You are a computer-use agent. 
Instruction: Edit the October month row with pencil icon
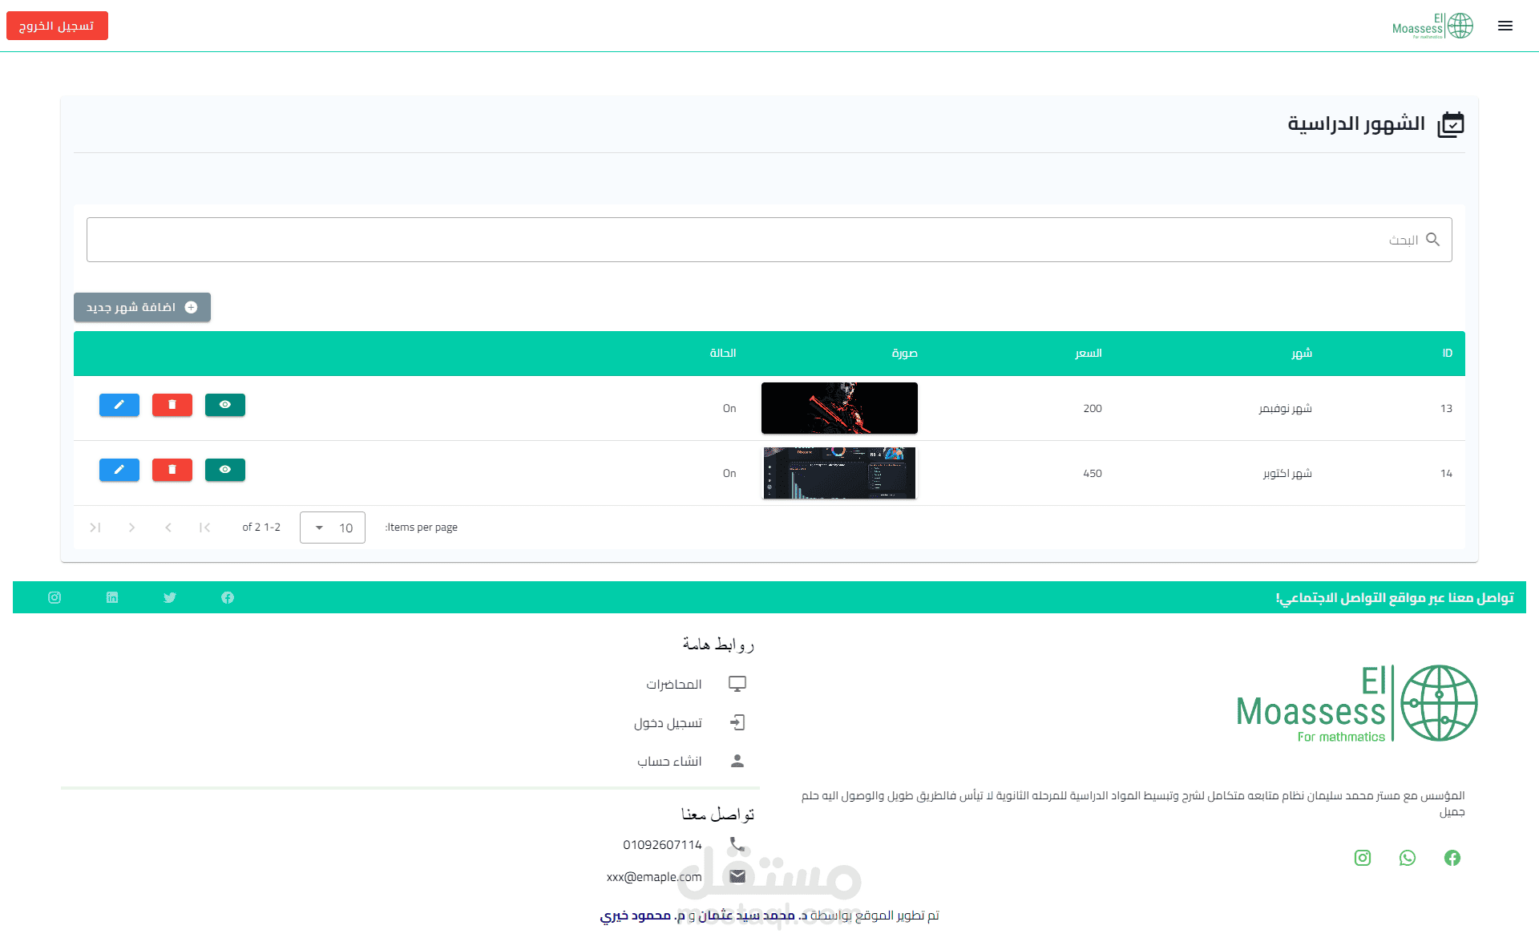(119, 470)
